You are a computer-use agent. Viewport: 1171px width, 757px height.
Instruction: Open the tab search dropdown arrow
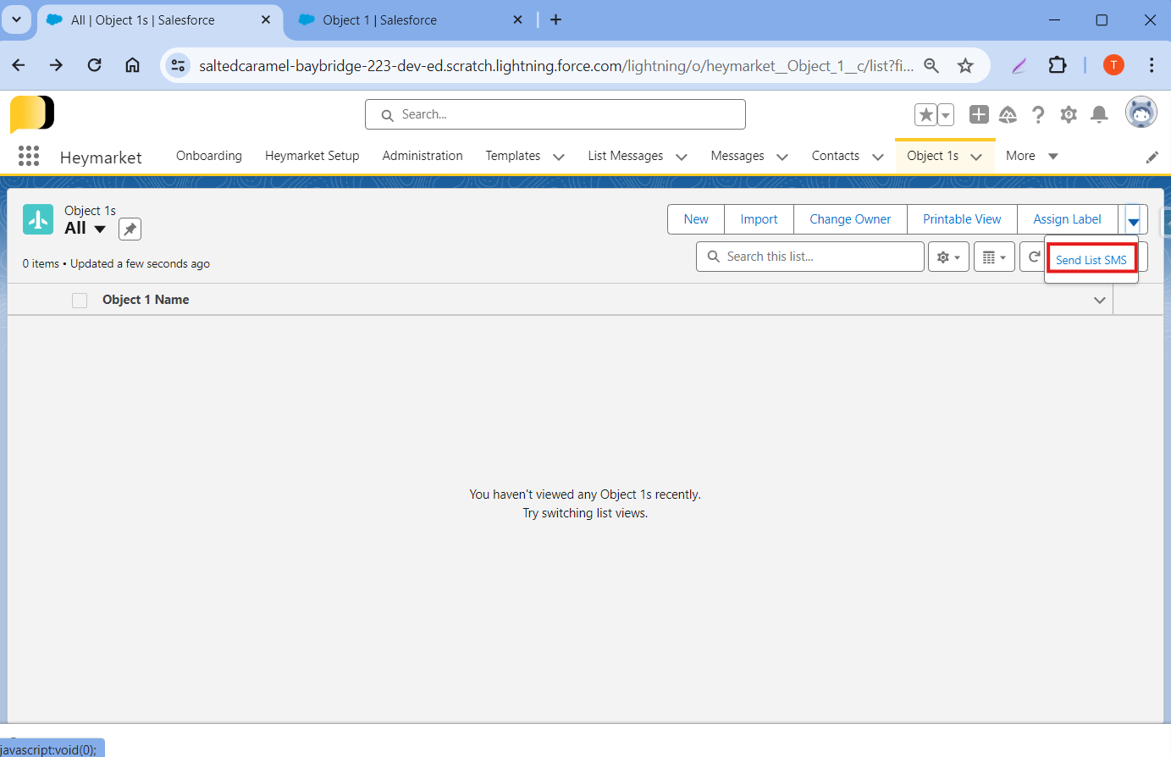(16, 19)
